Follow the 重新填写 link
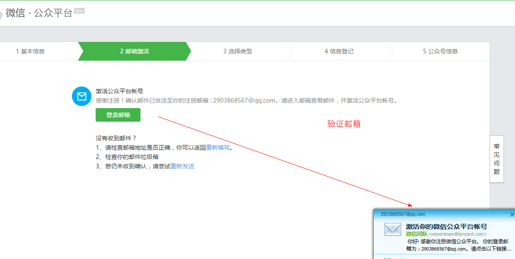 (x=218, y=148)
